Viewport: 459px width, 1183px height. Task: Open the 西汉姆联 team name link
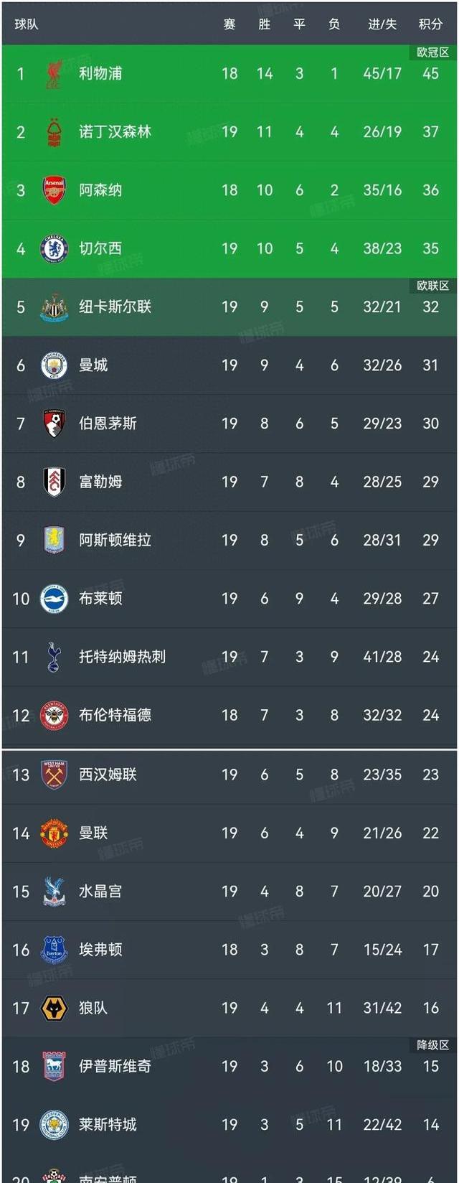pyautogui.click(x=108, y=775)
